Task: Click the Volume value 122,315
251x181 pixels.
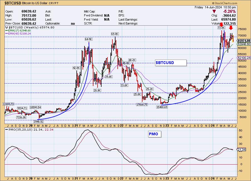Action: pos(230,24)
